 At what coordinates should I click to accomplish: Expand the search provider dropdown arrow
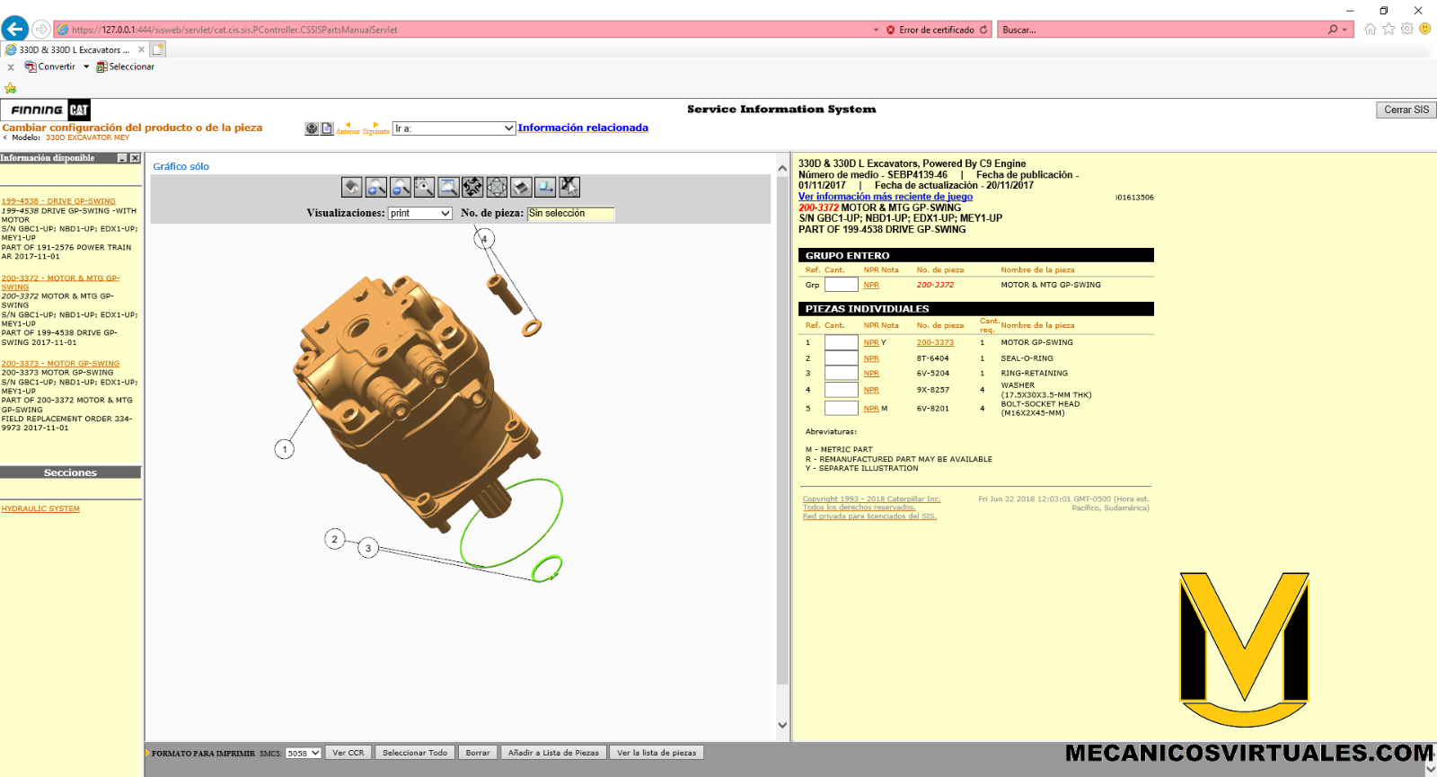pyautogui.click(x=1344, y=30)
